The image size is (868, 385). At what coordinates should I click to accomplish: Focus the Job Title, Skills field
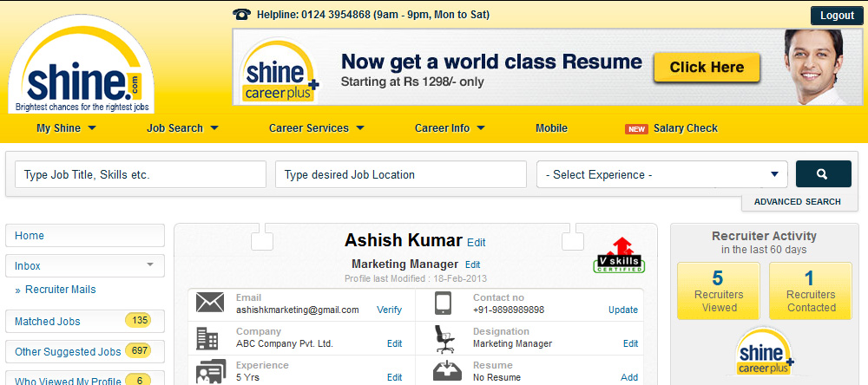[x=141, y=175]
